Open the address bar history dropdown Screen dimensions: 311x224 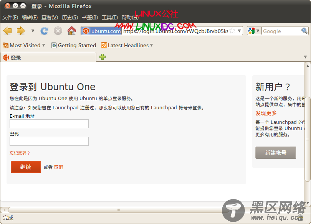tap(240, 31)
